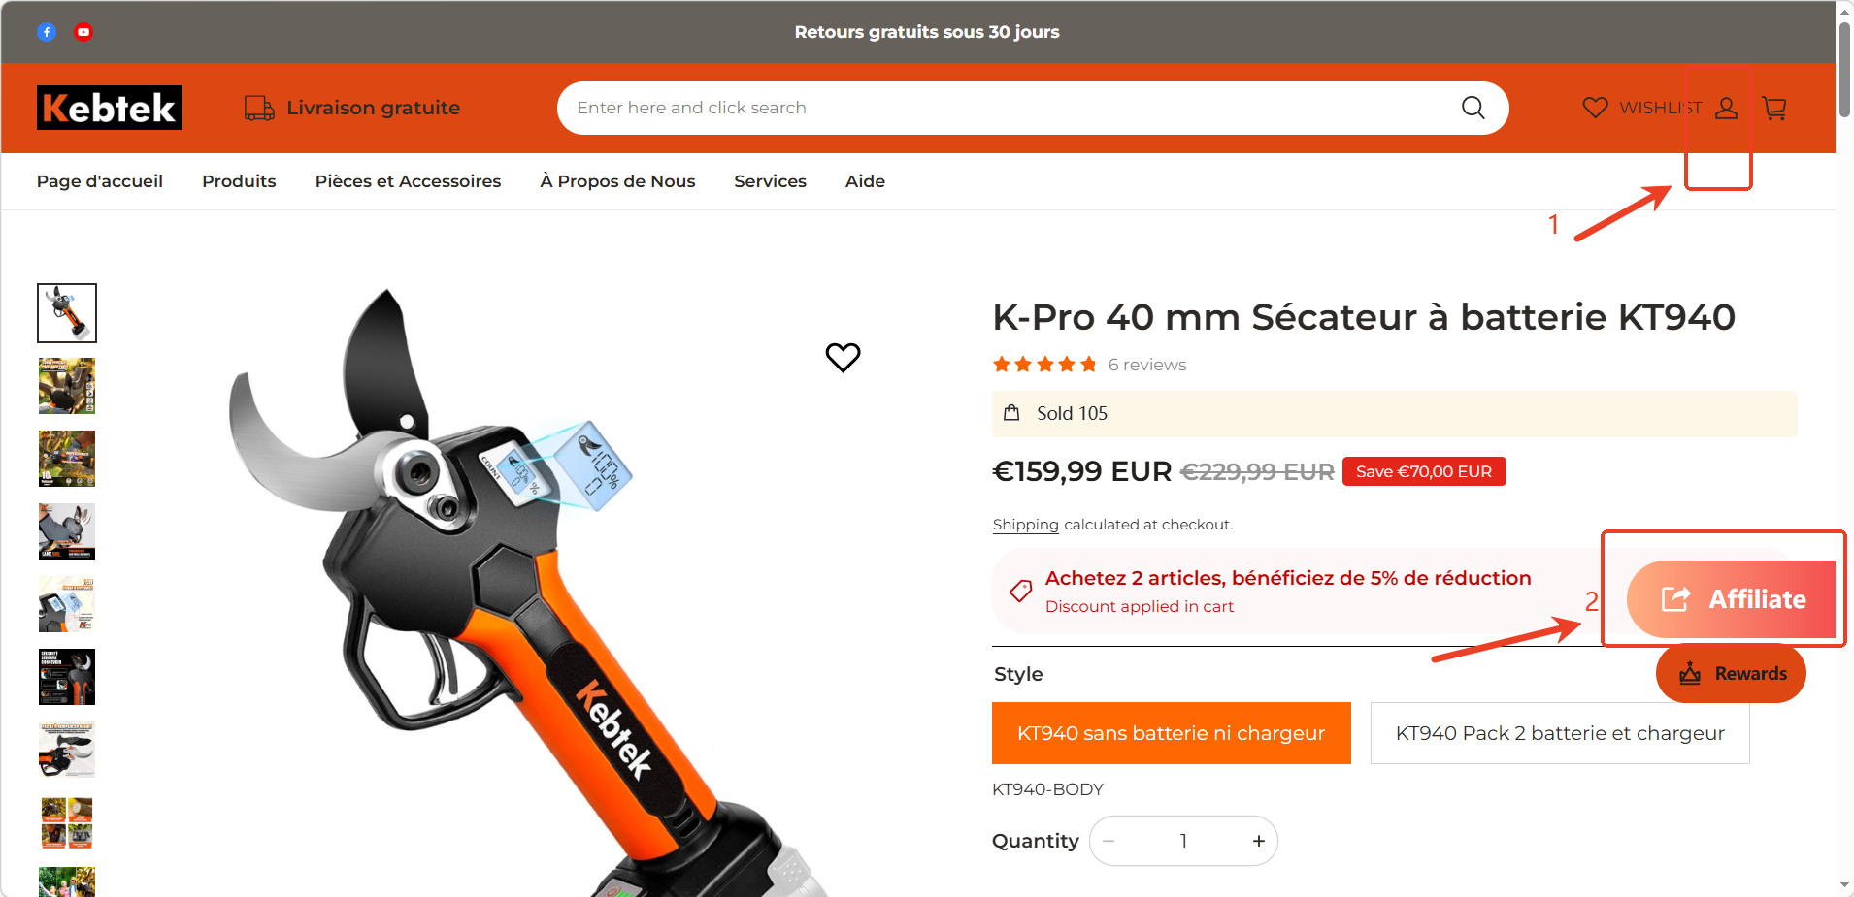Open Pièces et Accessoires menu
Viewport: 1854px width, 897px height.
(408, 181)
